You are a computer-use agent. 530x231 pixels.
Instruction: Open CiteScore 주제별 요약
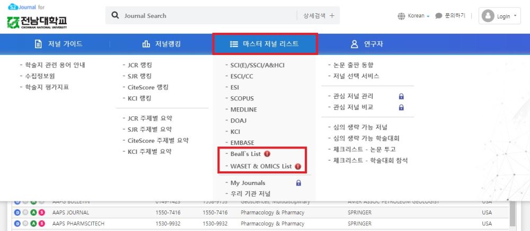click(x=158, y=140)
